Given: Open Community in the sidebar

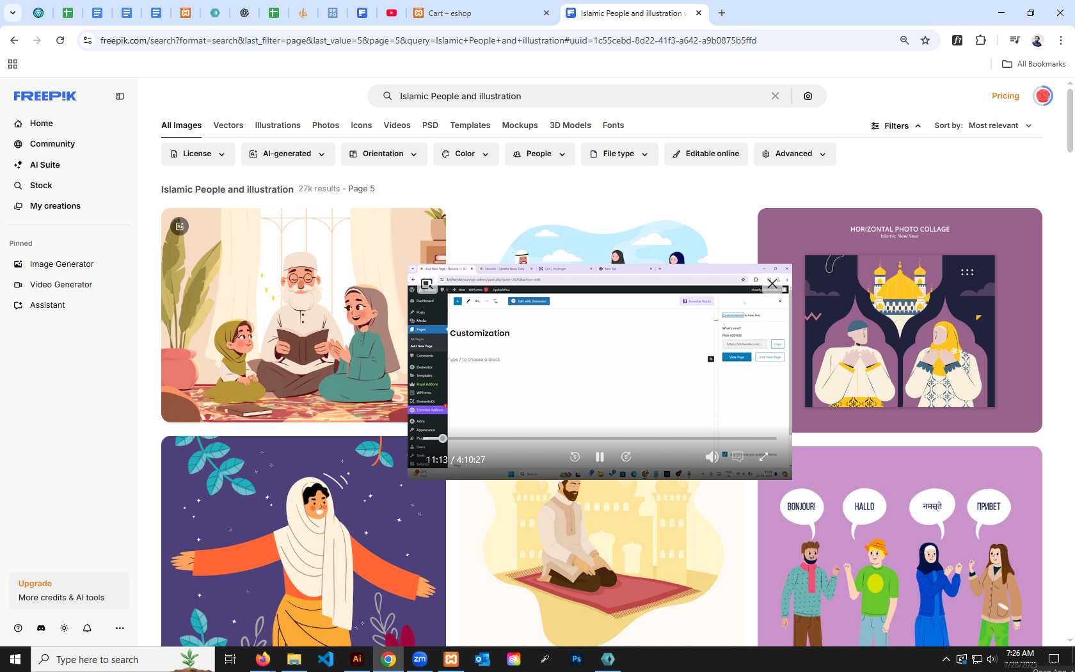Looking at the screenshot, I should point(52,144).
